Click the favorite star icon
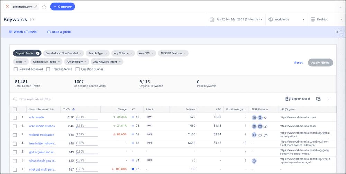The image size is (346, 174). tap(44, 7)
